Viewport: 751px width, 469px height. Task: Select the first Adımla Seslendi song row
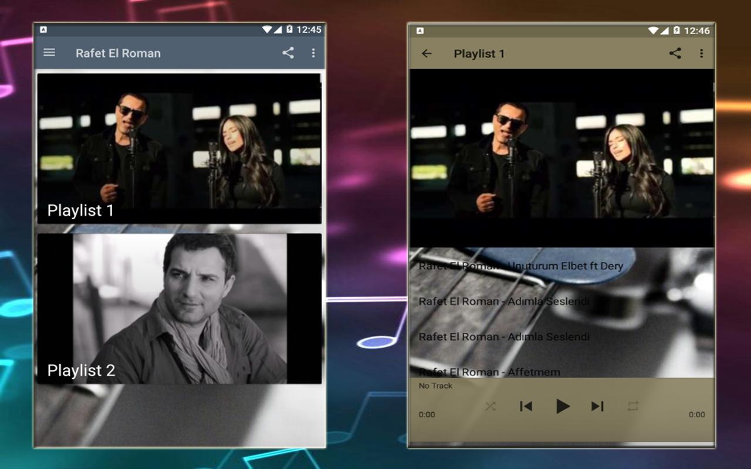(x=561, y=301)
